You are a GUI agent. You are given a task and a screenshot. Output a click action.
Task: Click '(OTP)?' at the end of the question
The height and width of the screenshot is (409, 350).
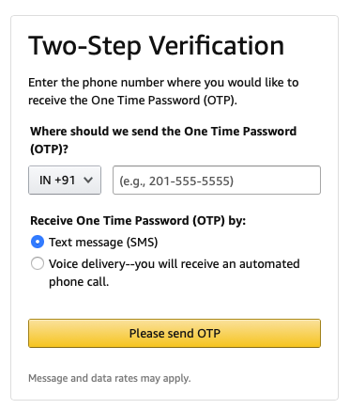pos(49,149)
